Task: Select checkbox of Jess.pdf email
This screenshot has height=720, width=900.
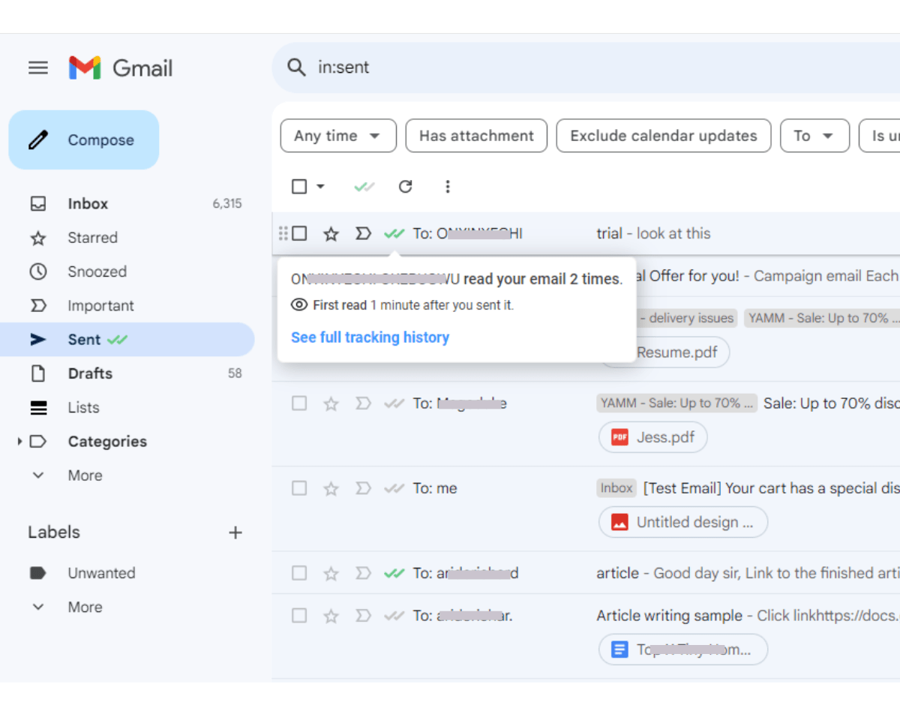Action: [x=299, y=403]
